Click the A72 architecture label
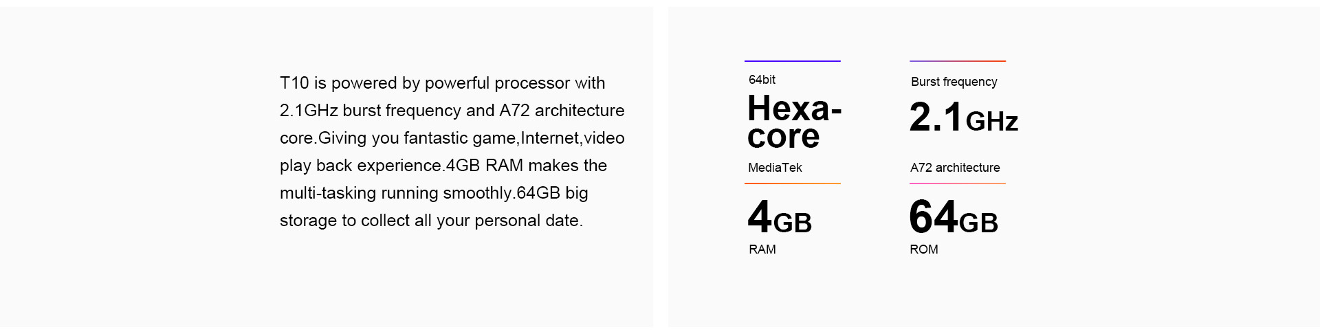This screenshot has width=1320, height=334. coord(955,168)
